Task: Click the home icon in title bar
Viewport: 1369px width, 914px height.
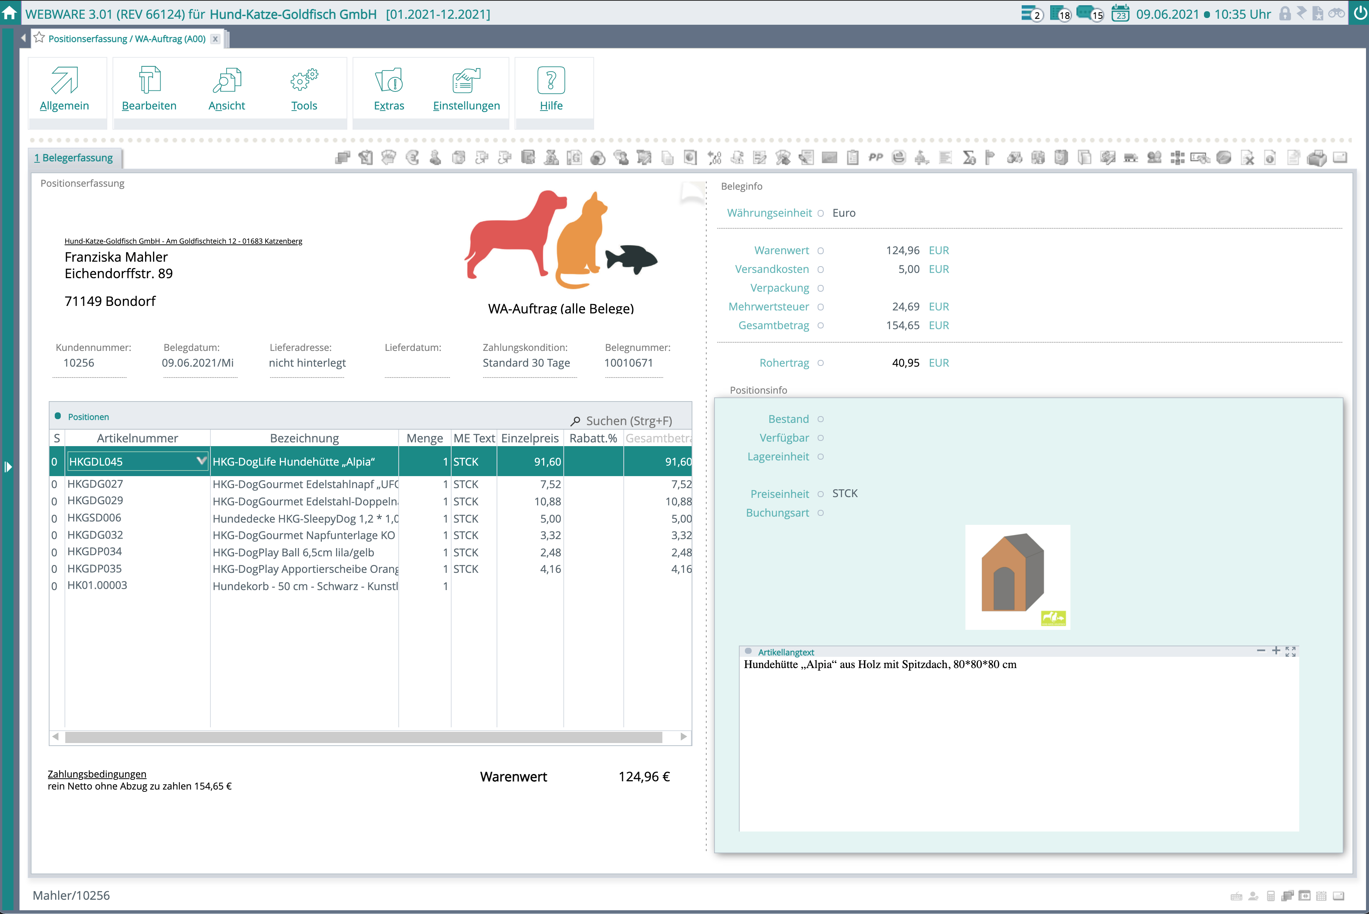Action: tap(10, 12)
